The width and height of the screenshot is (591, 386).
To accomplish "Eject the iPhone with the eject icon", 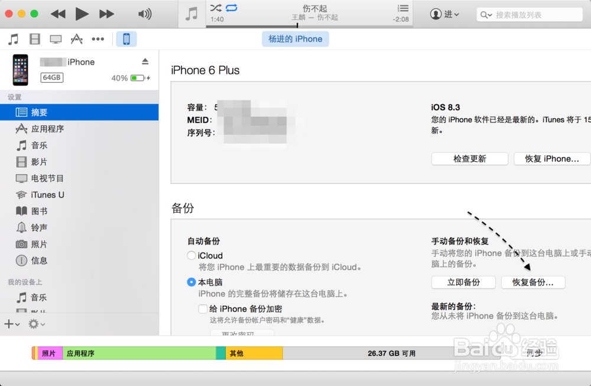I will tap(145, 61).
